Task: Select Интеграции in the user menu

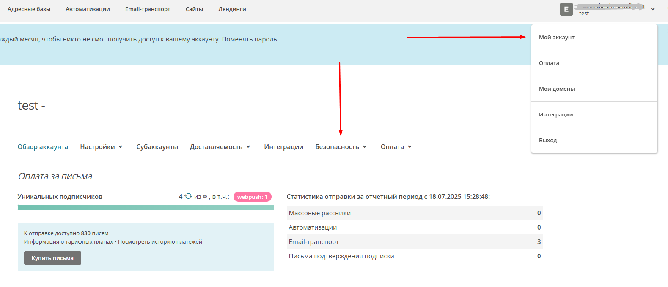Action: point(556,115)
